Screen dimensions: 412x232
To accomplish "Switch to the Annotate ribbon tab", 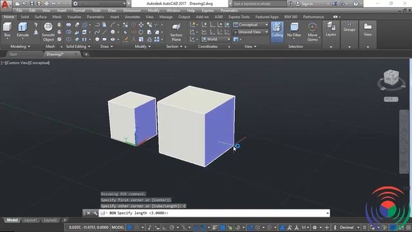I will [133, 17].
